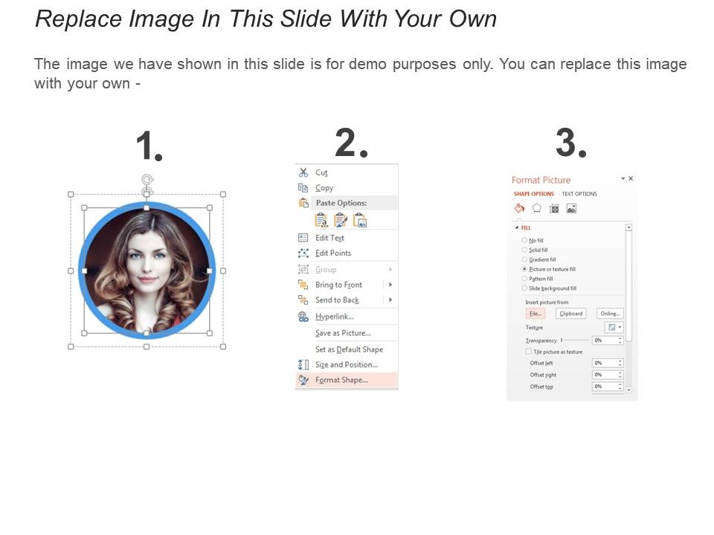The width and height of the screenshot is (714, 535).
Task: Enable Tile picture as texture checkbox
Action: (x=529, y=351)
